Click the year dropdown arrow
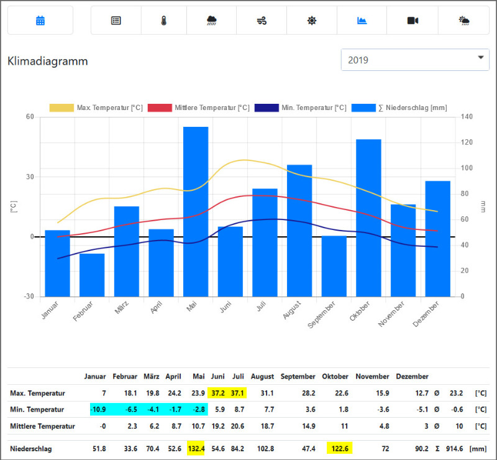Image resolution: width=497 pixels, height=460 pixels. [480, 58]
